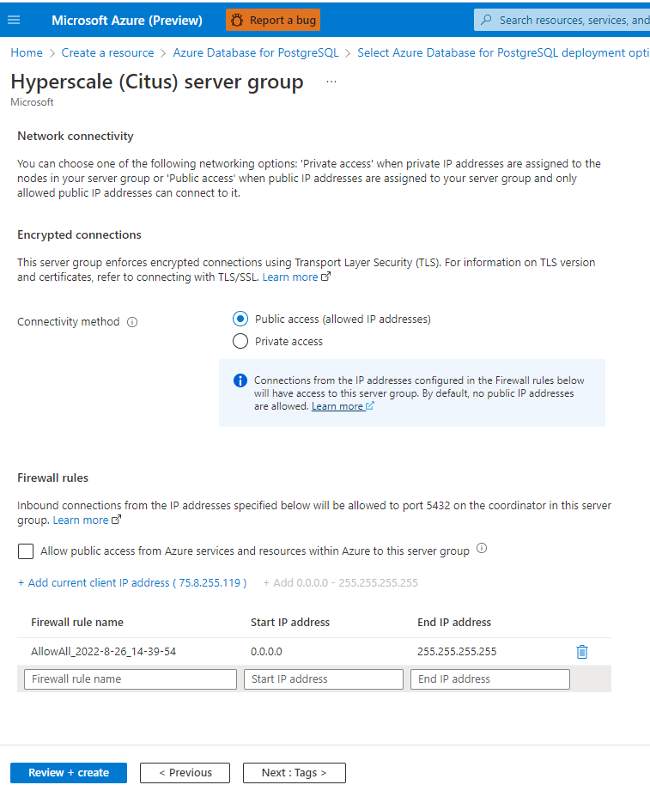The height and width of the screenshot is (791, 650).
Task: Delete the AllowAll firewall rule
Action: pos(582,652)
